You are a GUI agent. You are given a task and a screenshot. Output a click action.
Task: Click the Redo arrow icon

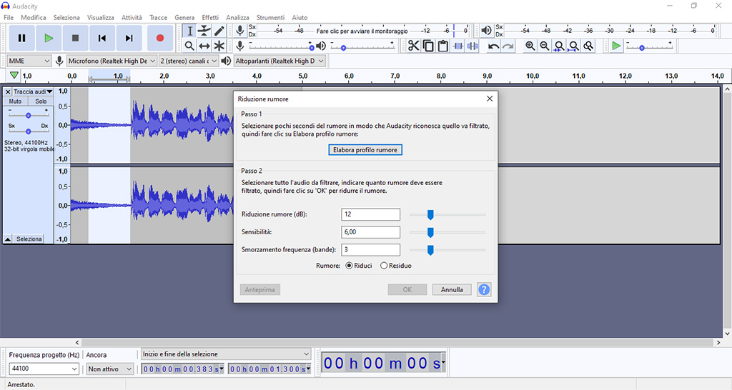508,46
